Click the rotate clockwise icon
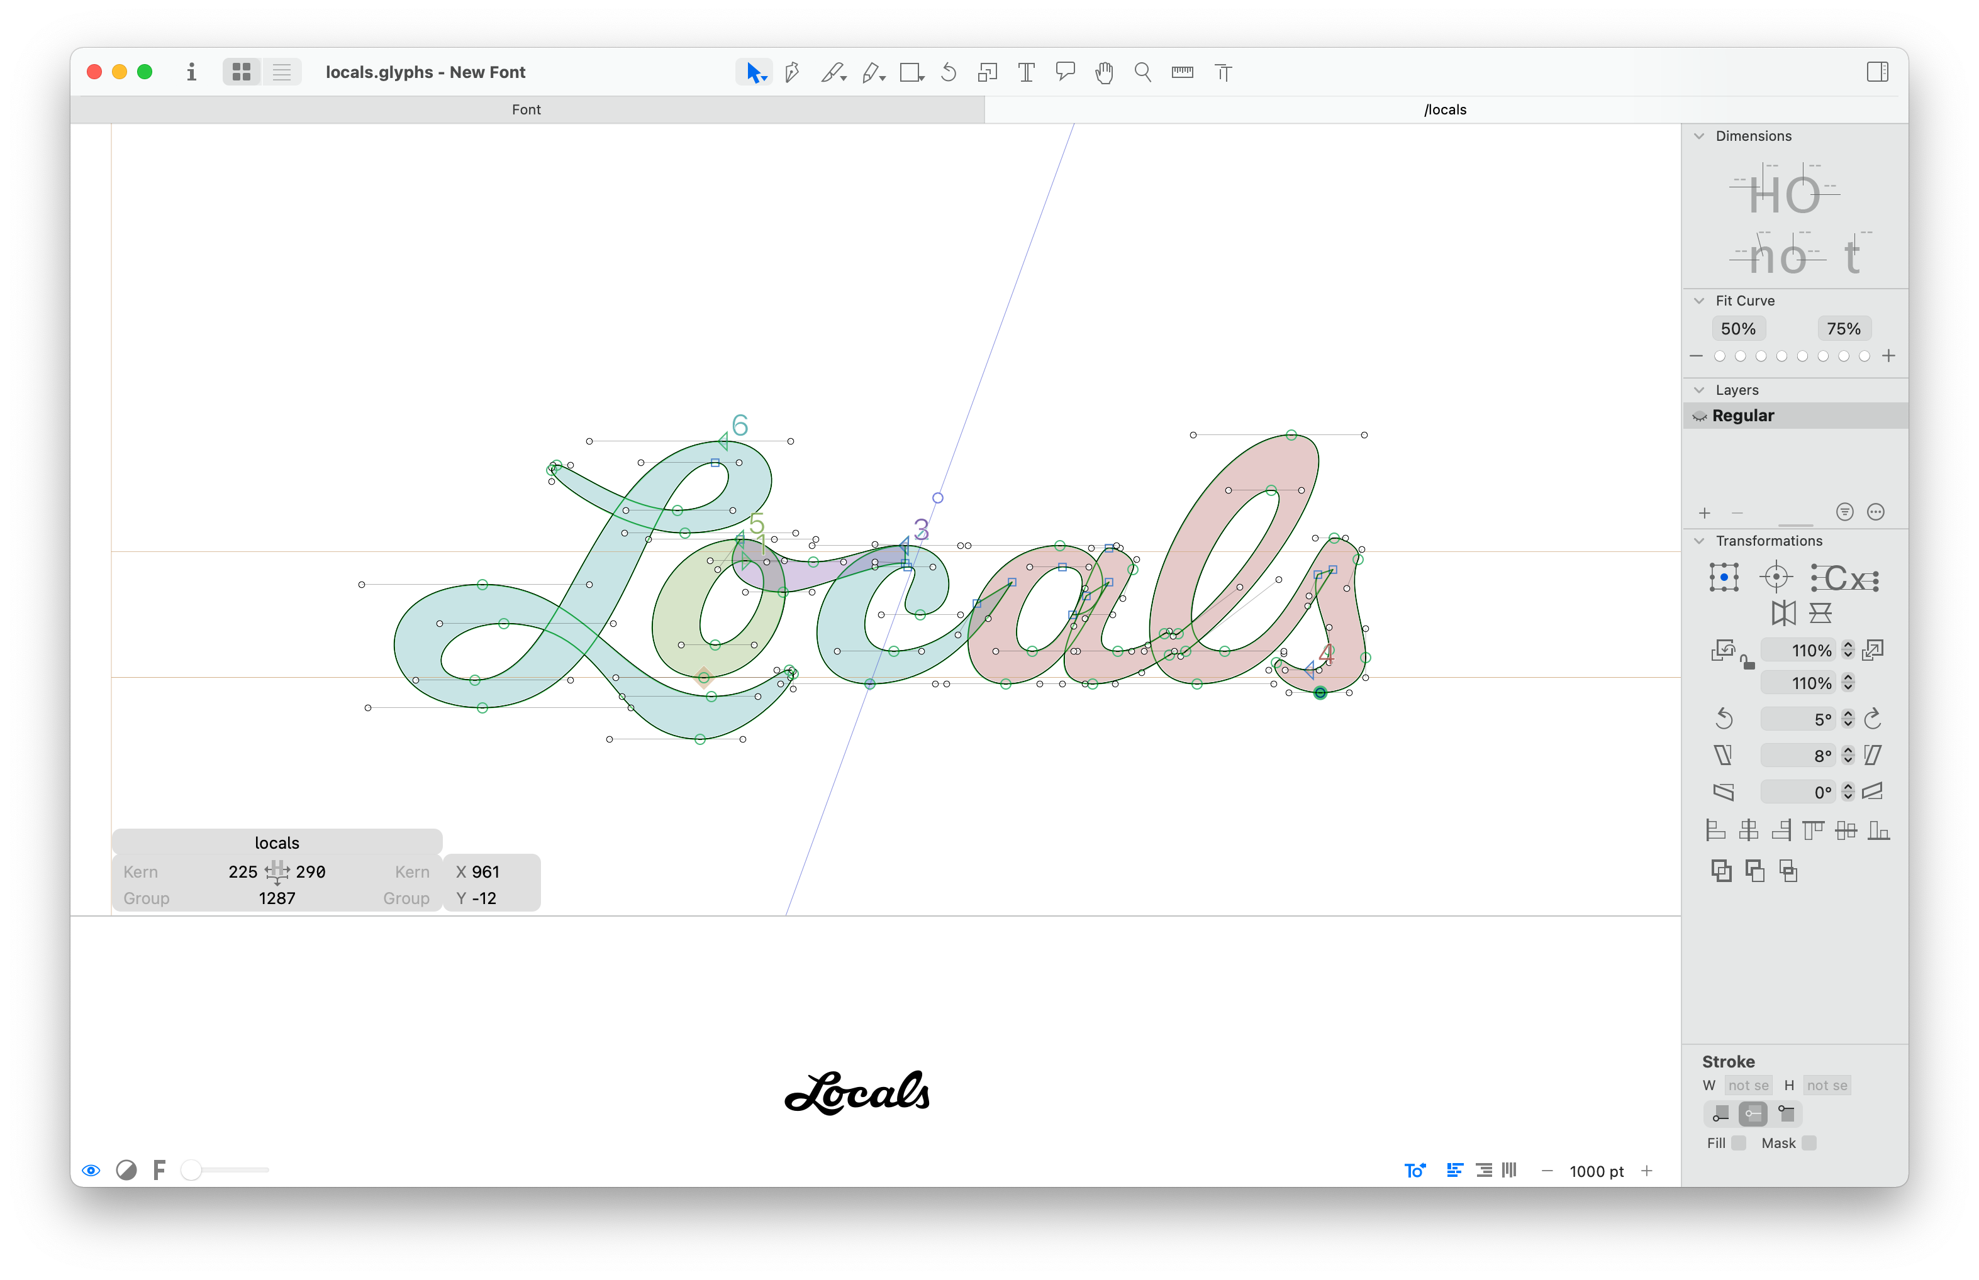The image size is (1979, 1280). (x=1873, y=719)
